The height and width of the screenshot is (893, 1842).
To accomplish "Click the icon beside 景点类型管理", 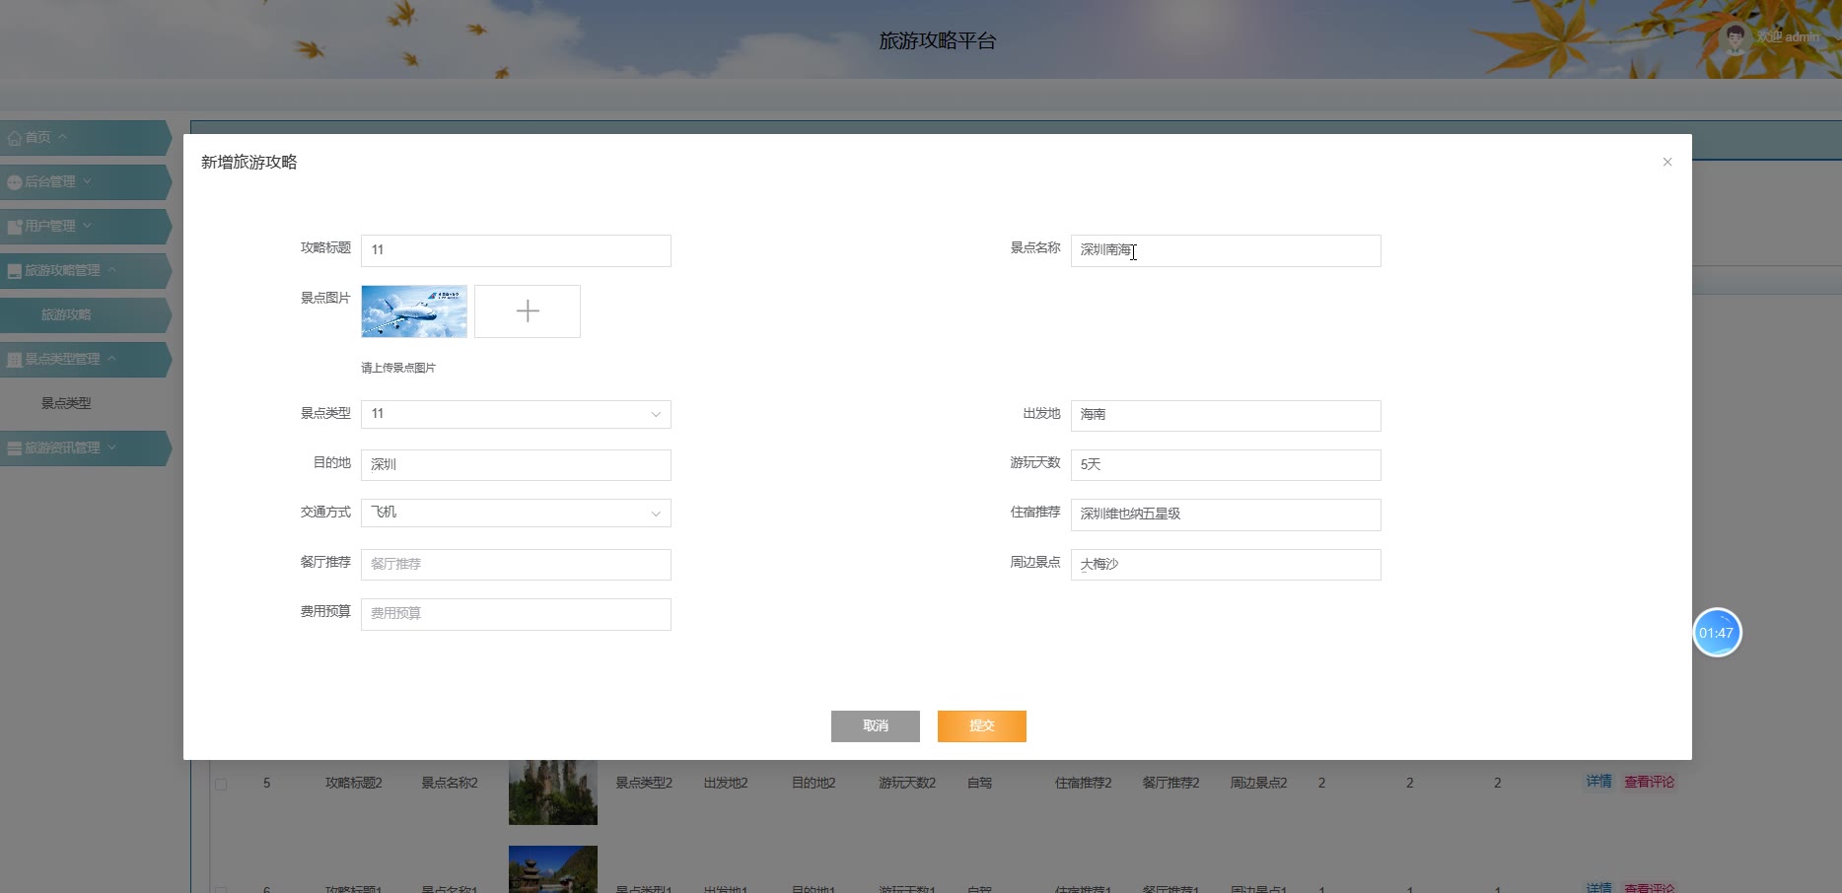I will (15, 360).
